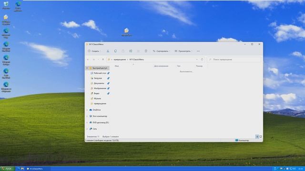Open the address bar history chevron

197,59
